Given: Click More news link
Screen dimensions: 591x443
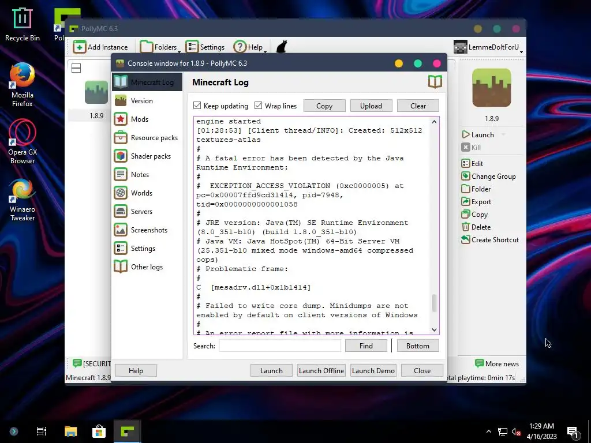Looking at the screenshot, I should 497,363.
